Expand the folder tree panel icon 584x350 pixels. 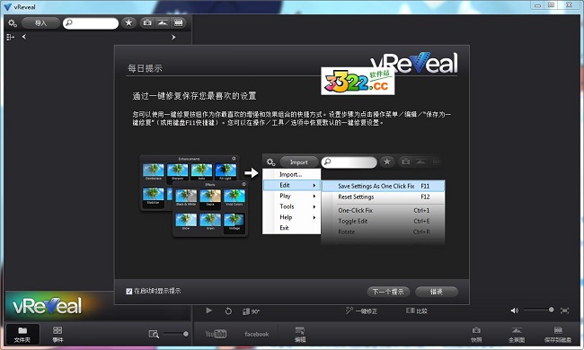[x=10, y=37]
